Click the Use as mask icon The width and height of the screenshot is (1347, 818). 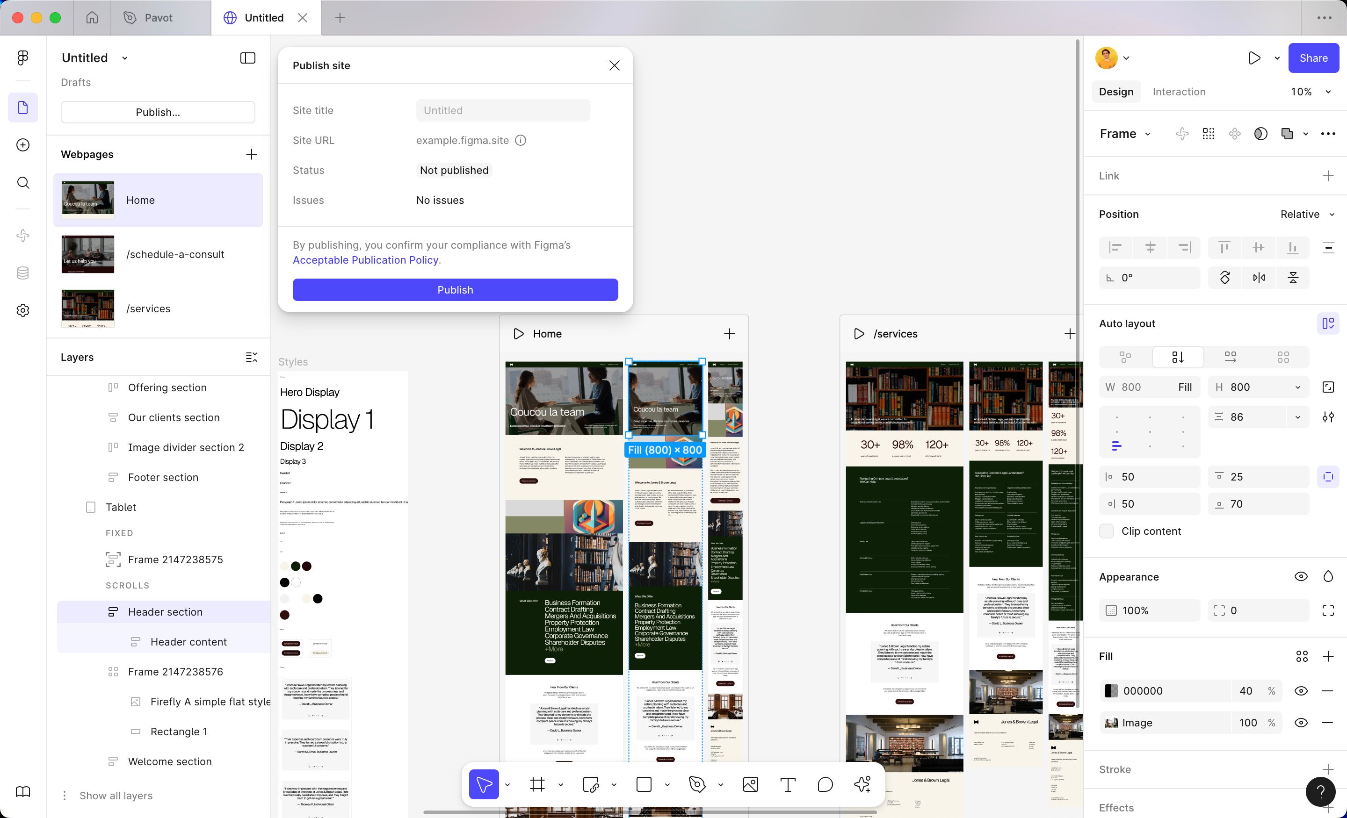point(1260,134)
